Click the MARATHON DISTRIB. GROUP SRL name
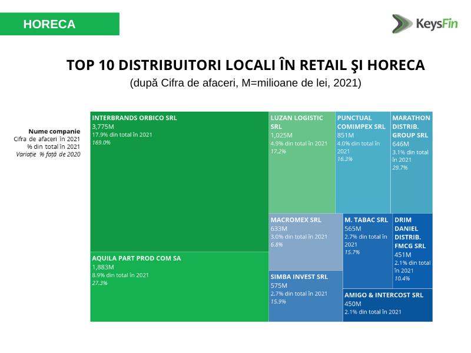The height and width of the screenshot is (353, 471). [411, 126]
